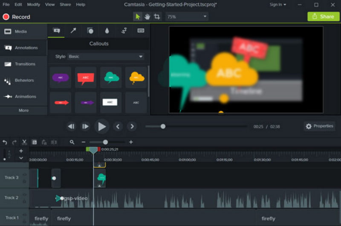Select the Callouts annotation subtab icon
This screenshot has height=226, width=341.
pos(57,31)
